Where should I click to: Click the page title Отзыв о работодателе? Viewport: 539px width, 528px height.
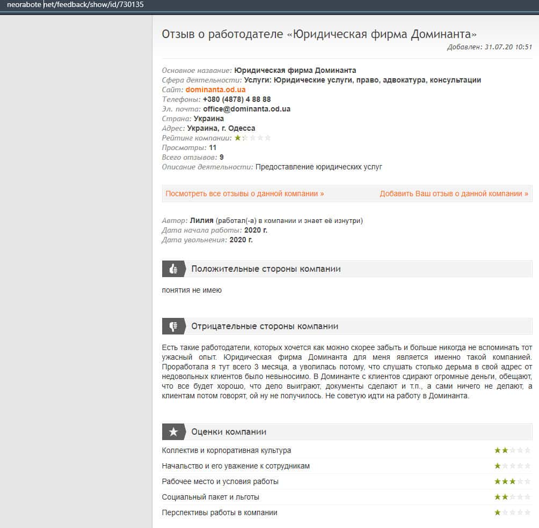(319, 34)
